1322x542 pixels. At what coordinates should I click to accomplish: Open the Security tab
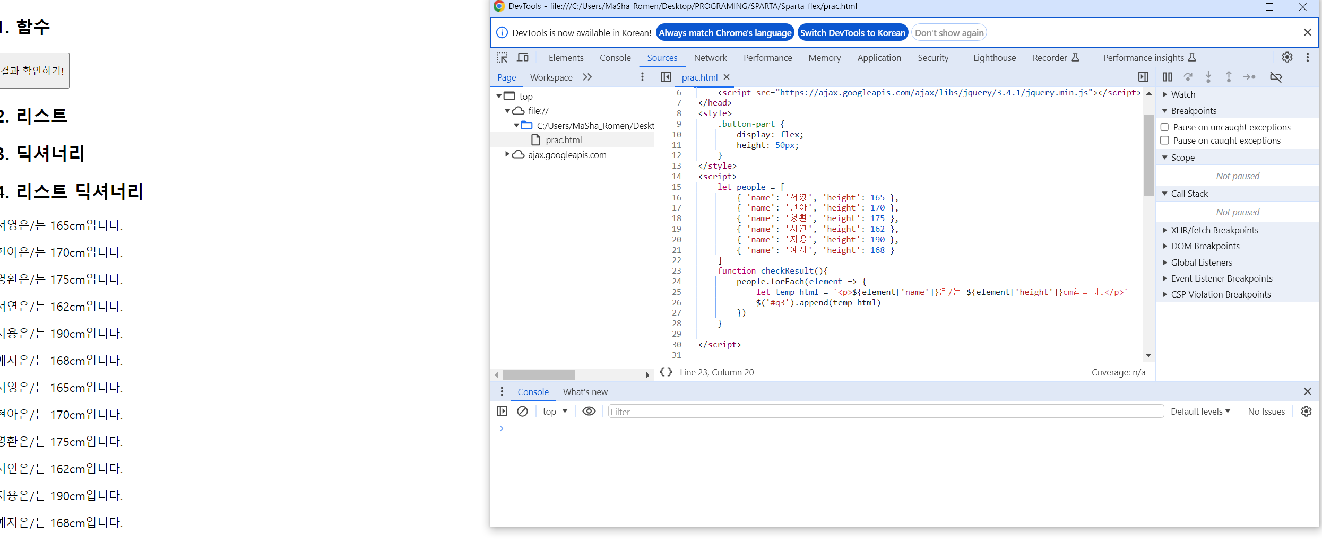[933, 58]
